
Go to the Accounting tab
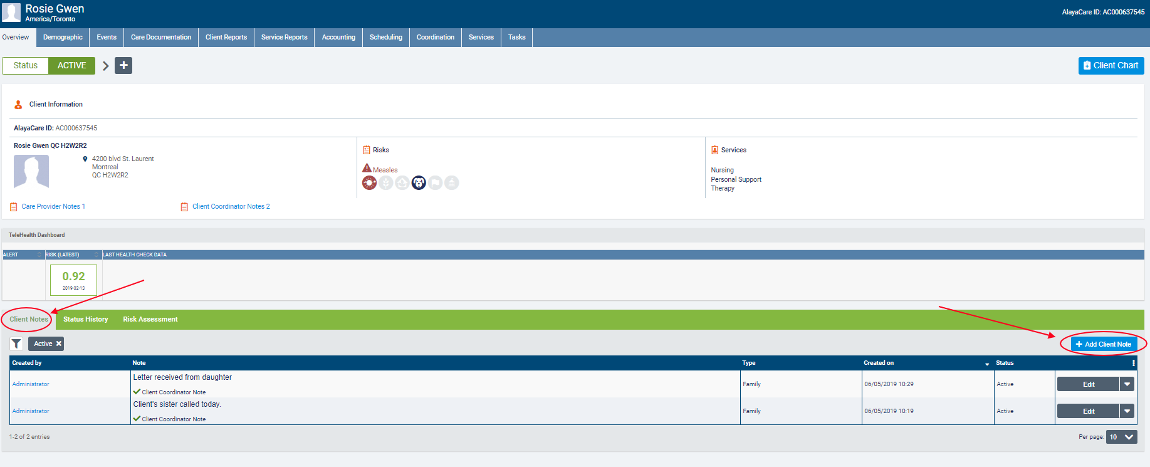click(x=338, y=37)
